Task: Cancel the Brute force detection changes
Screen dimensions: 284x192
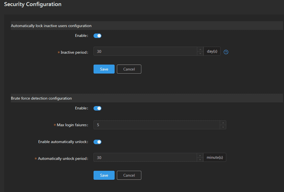Action: click(x=129, y=175)
